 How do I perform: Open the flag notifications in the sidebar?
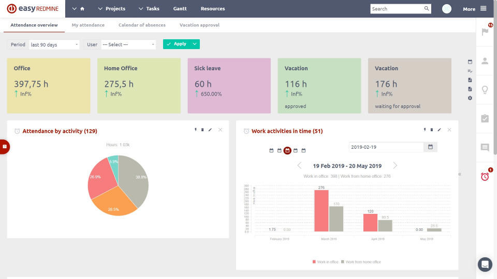tap(485, 32)
